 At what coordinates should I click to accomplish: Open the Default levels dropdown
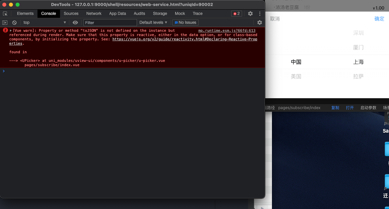[x=153, y=22]
